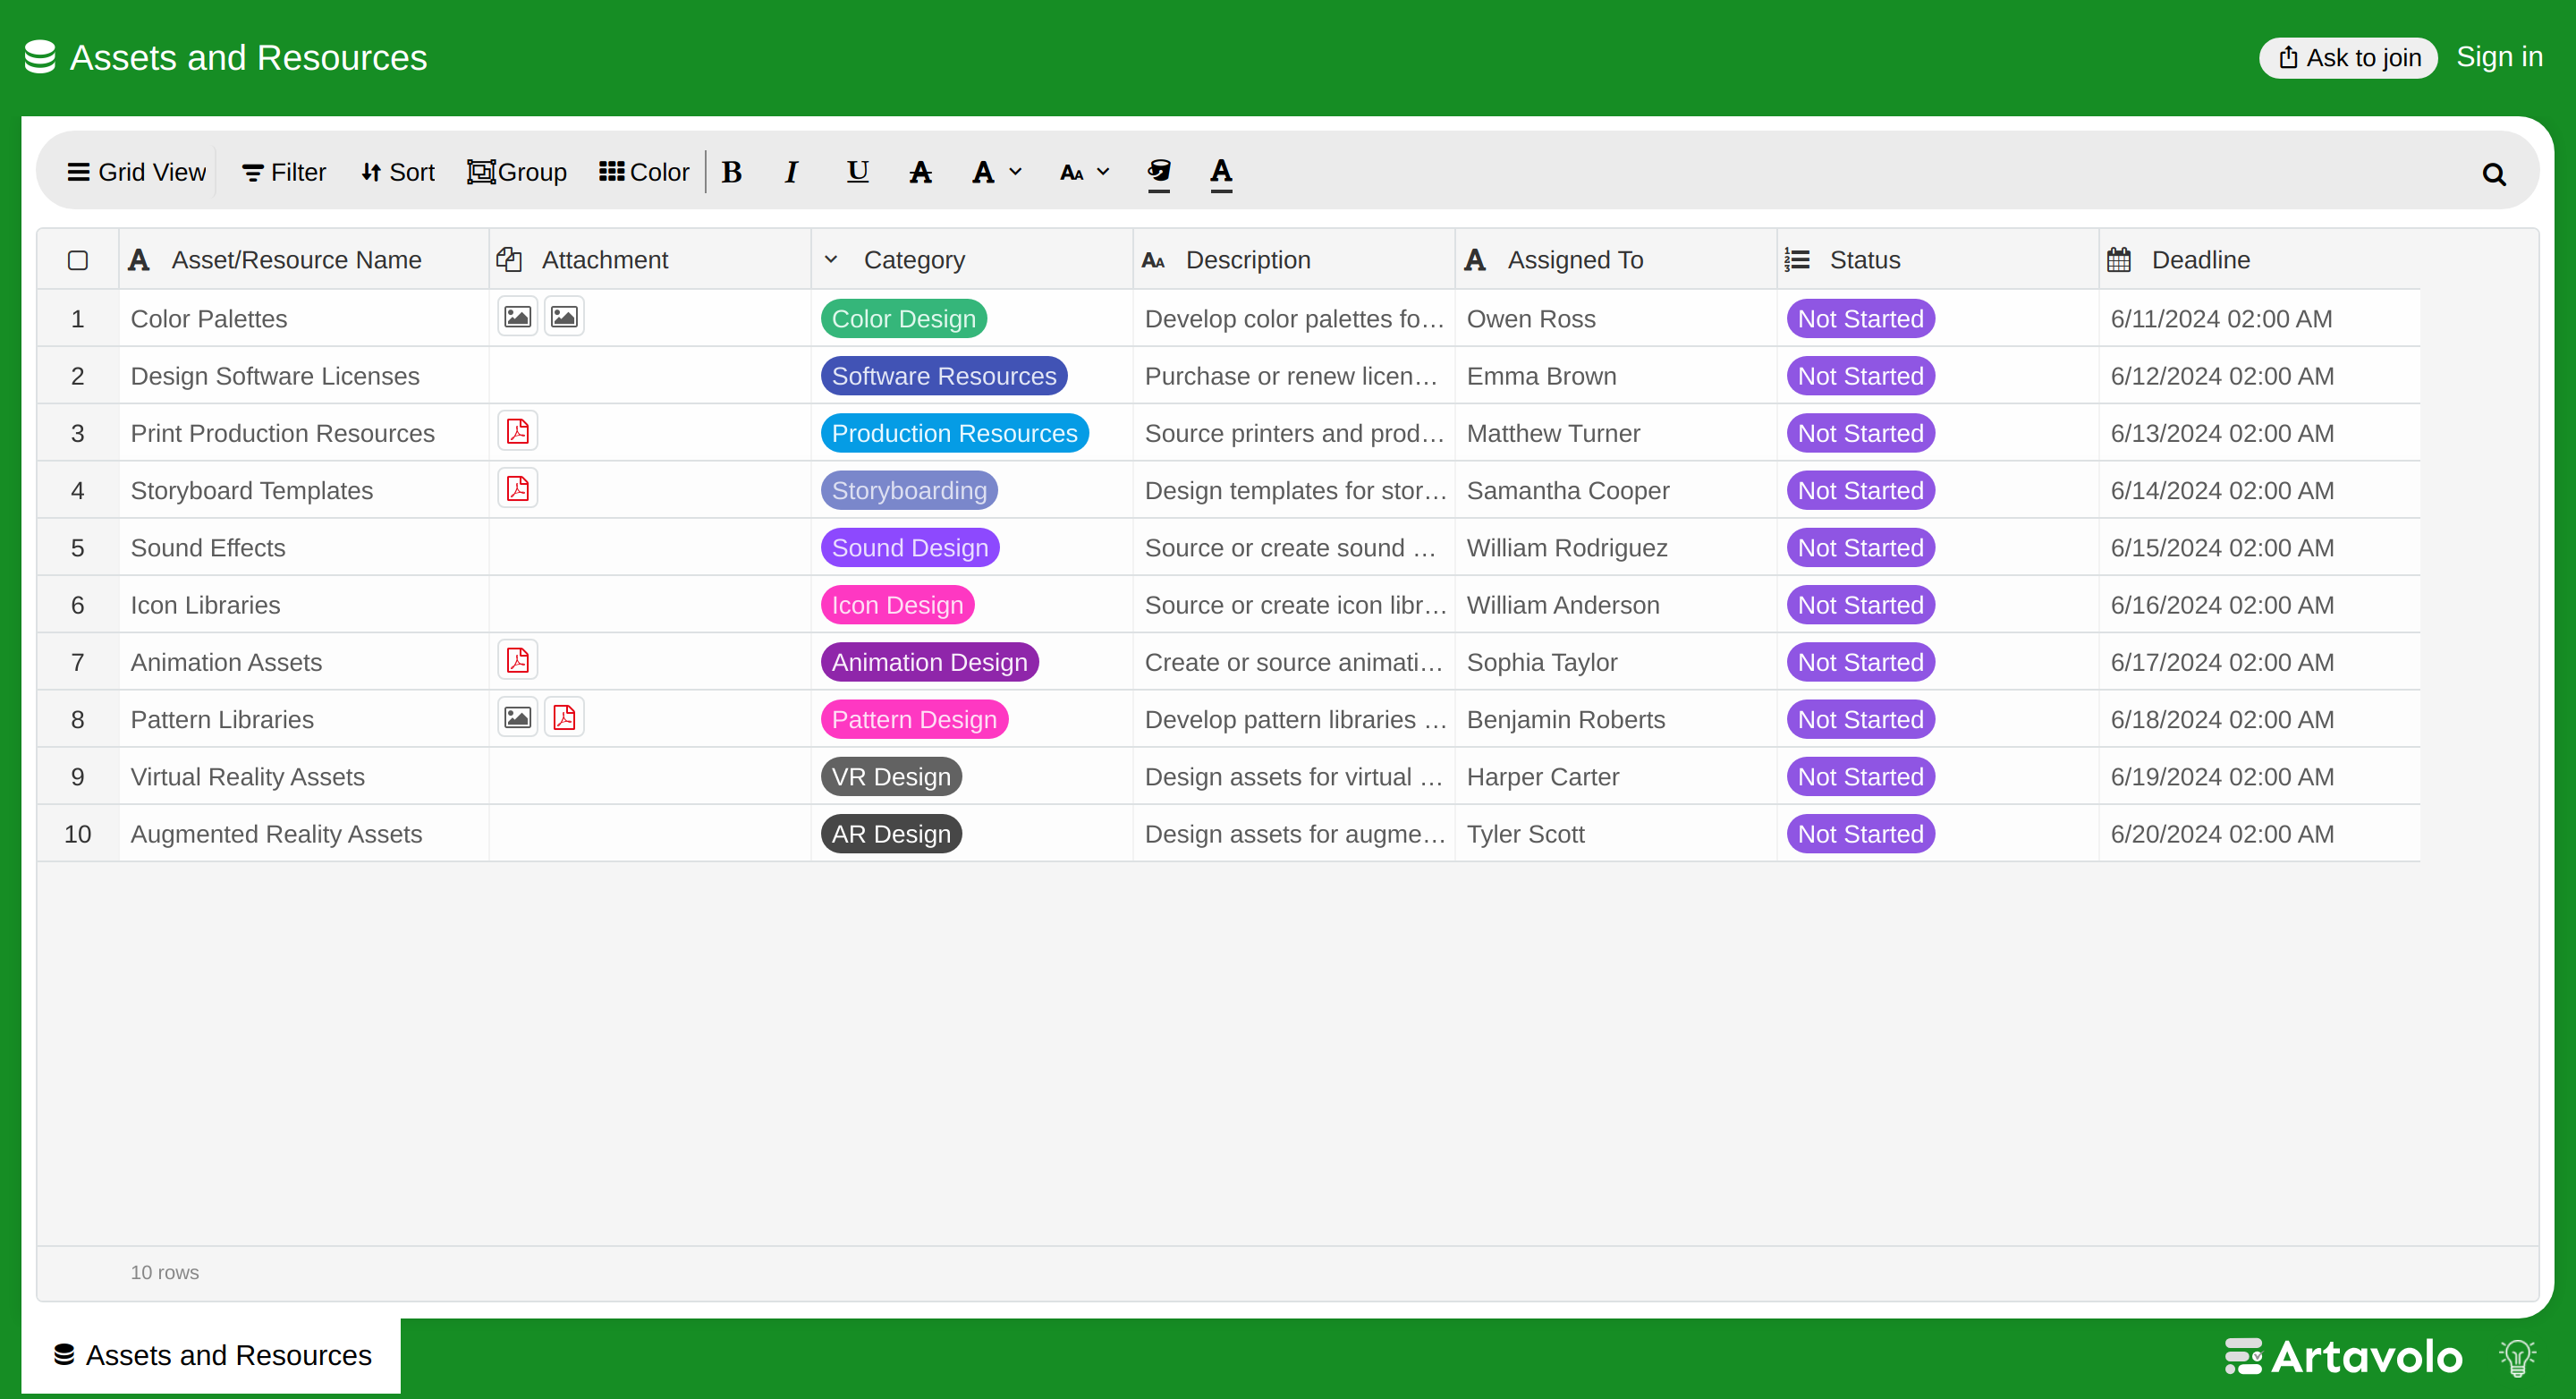Click Not Started status for Augmented Reality Assets
The height and width of the screenshot is (1399, 2576).
[1860, 834]
